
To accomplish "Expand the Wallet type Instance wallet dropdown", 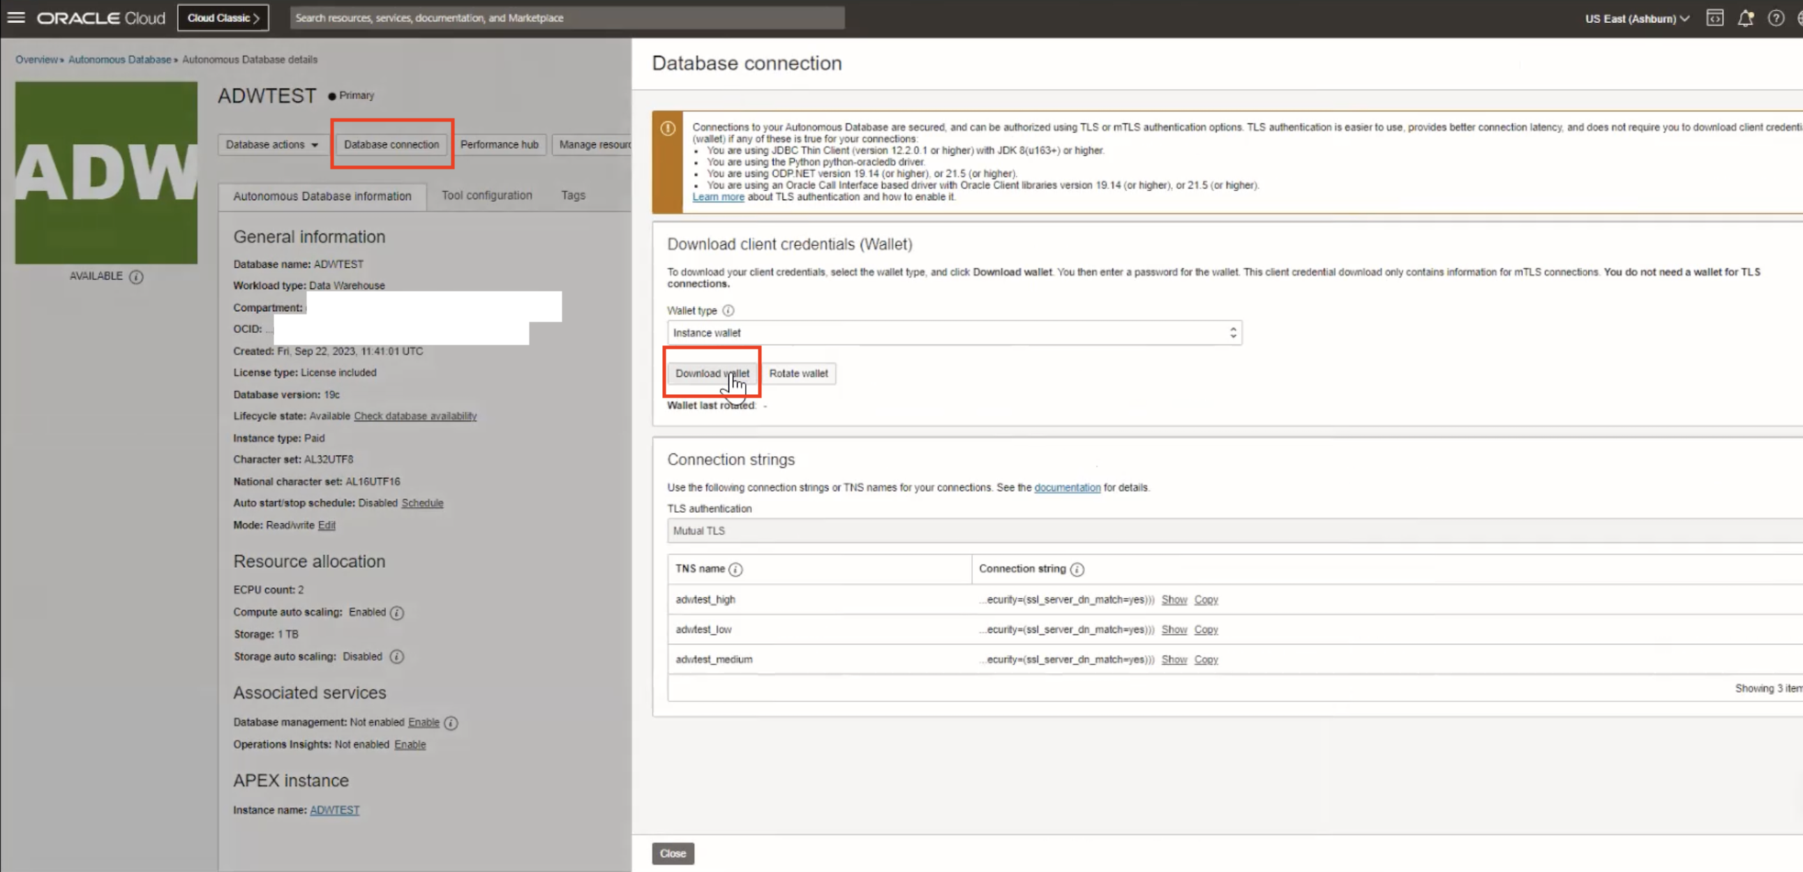I will click(954, 333).
